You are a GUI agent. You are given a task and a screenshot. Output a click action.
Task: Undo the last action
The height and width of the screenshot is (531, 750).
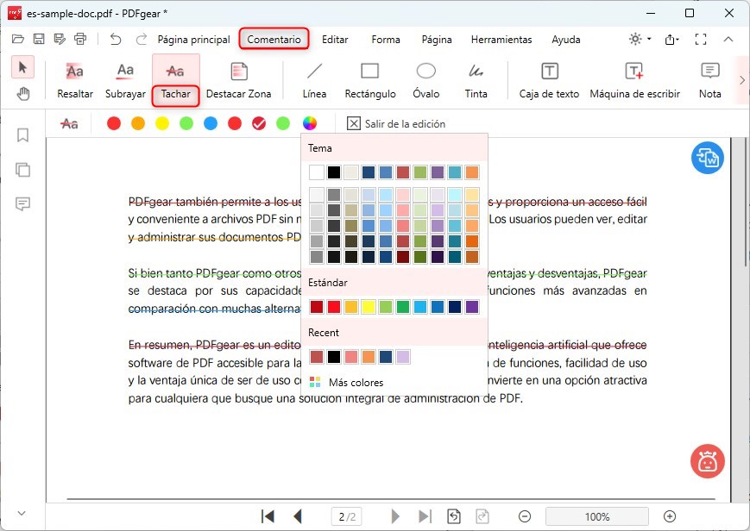pyautogui.click(x=116, y=39)
